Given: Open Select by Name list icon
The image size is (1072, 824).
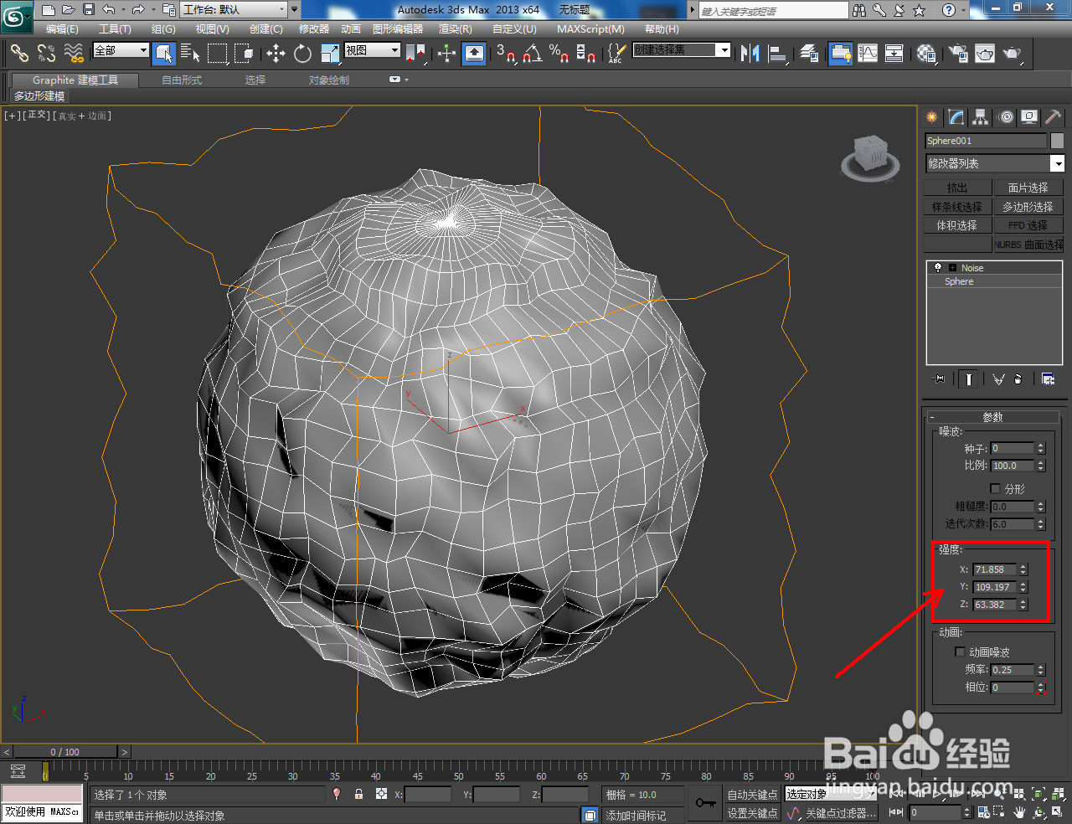Looking at the screenshot, I should [x=190, y=54].
